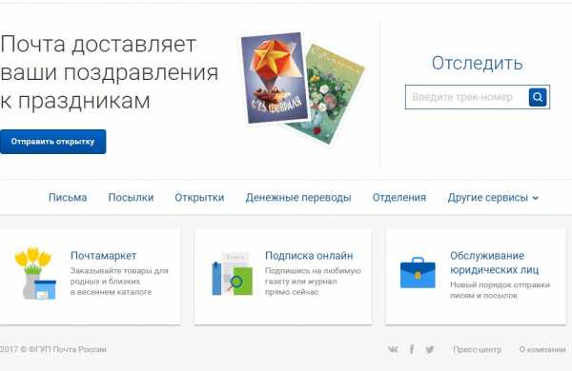
Task: Open Обслуживание юридических лиц link
Action: [x=494, y=263]
